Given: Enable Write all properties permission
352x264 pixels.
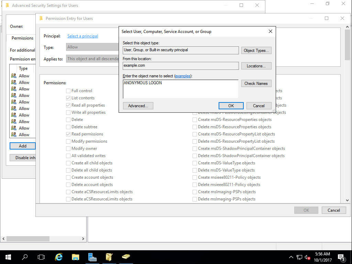Looking at the screenshot, I should pos(68,112).
